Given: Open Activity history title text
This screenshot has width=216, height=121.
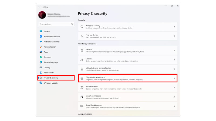Looking at the screenshot, I should pyautogui.click(x=92, y=87).
